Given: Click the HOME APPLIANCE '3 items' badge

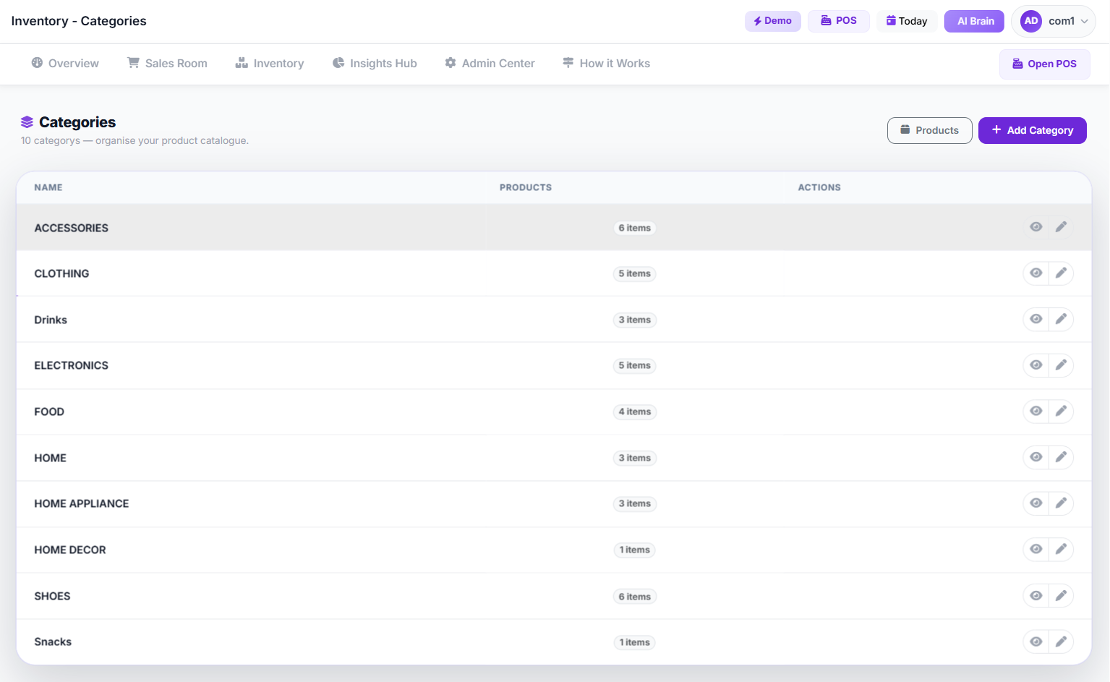Looking at the screenshot, I should 635,503.
